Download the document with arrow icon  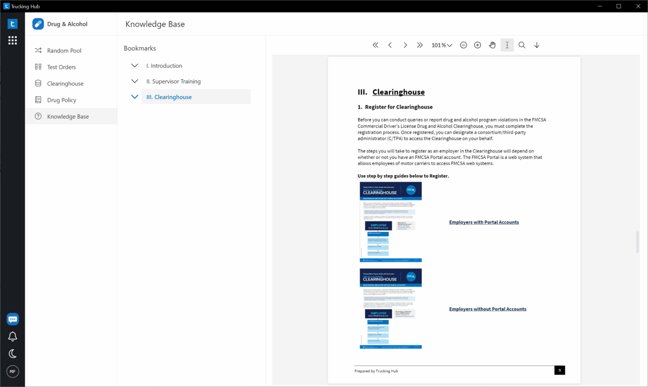click(x=537, y=45)
